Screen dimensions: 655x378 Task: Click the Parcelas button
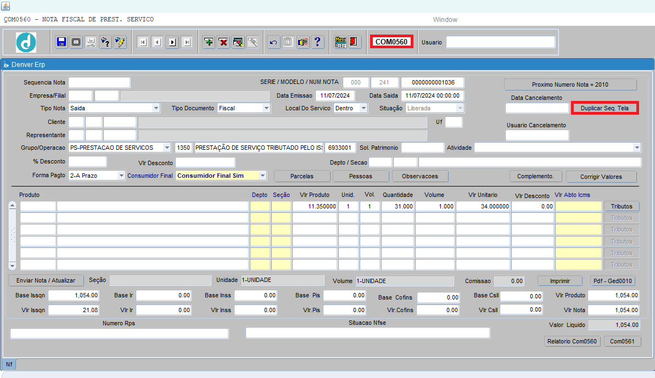(x=302, y=176)
